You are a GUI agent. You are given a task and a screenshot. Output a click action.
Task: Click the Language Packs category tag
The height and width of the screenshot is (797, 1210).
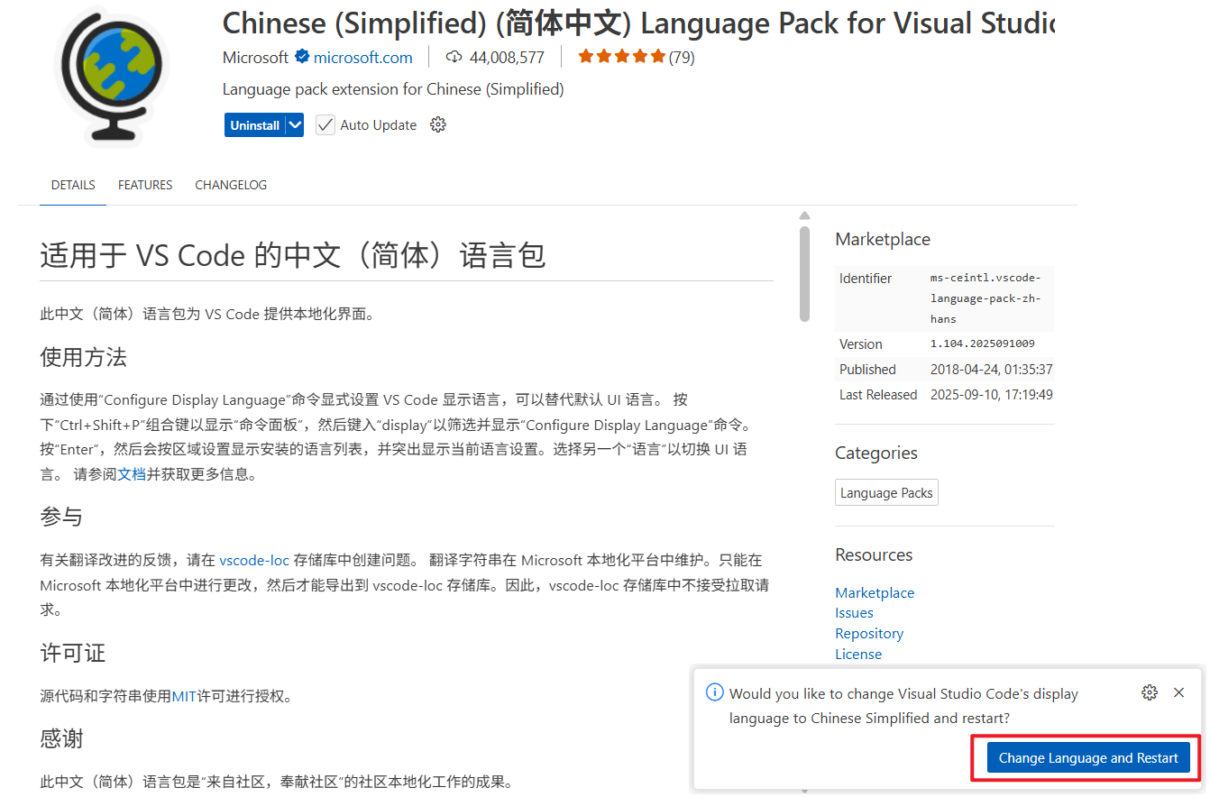coord(886,492)
